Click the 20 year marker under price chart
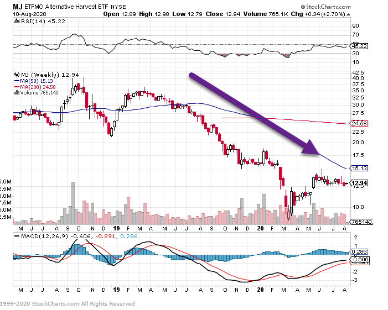Screen dimensions: 388x310 coord(260,228)
